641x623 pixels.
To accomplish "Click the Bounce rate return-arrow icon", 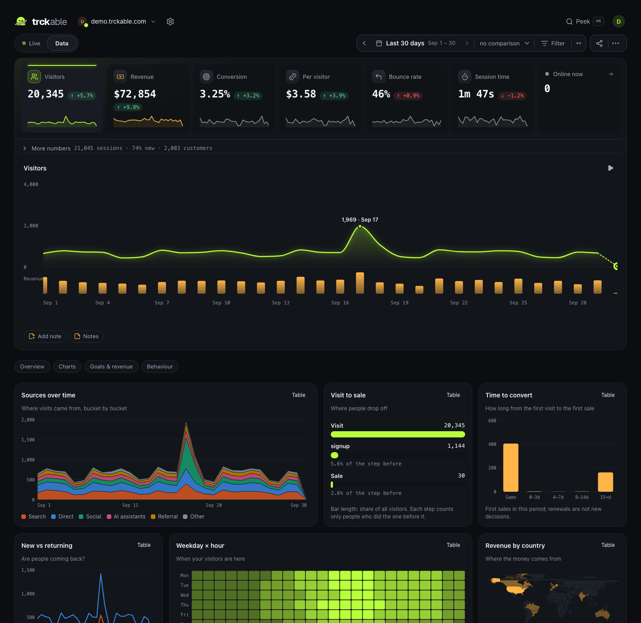I will pyautogui.click(x=379, y=77).
